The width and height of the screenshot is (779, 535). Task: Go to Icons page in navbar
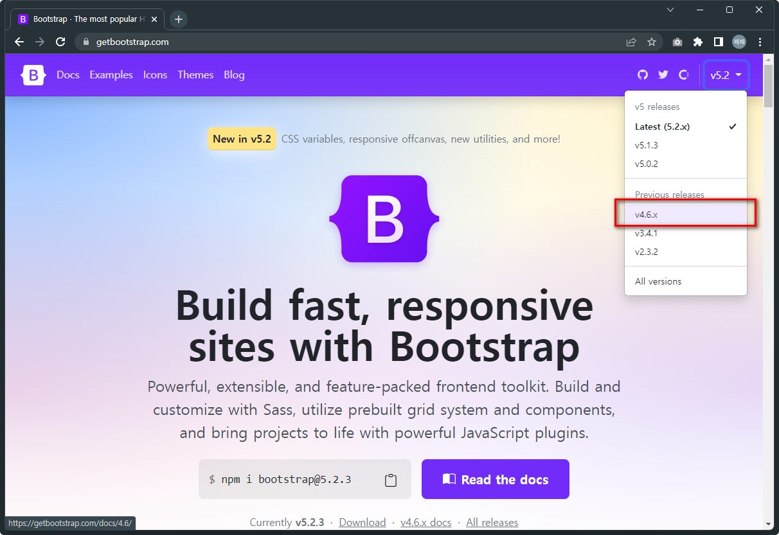tap(155, 75)
